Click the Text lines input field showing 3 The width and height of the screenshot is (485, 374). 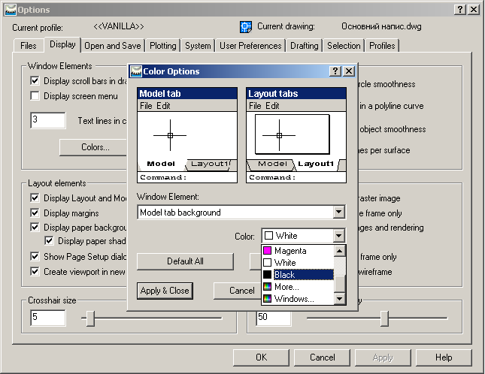tap(48, 120)
